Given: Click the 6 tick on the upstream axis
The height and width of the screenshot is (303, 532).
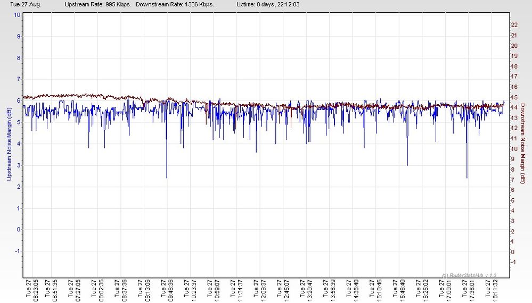Looking at the screenshot, I should click(19, 101).
